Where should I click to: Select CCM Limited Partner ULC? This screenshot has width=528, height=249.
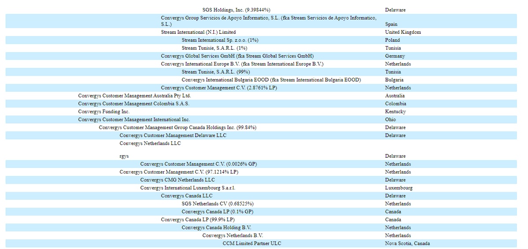[x=252, y=244]
